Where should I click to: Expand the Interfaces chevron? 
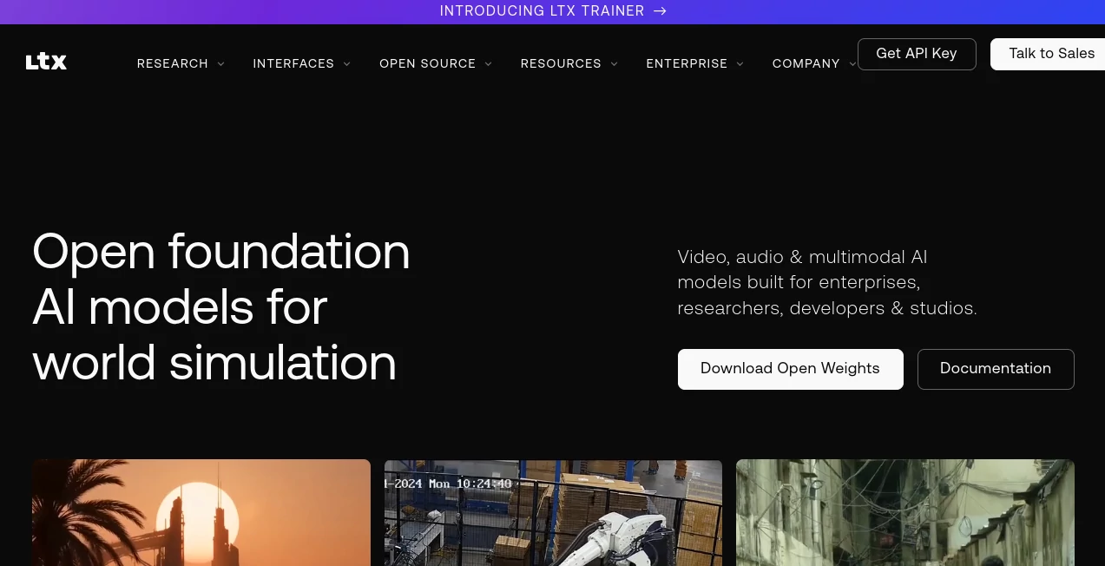tap(346, 64)
